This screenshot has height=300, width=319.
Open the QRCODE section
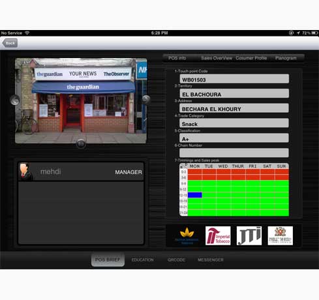(176, 260)
